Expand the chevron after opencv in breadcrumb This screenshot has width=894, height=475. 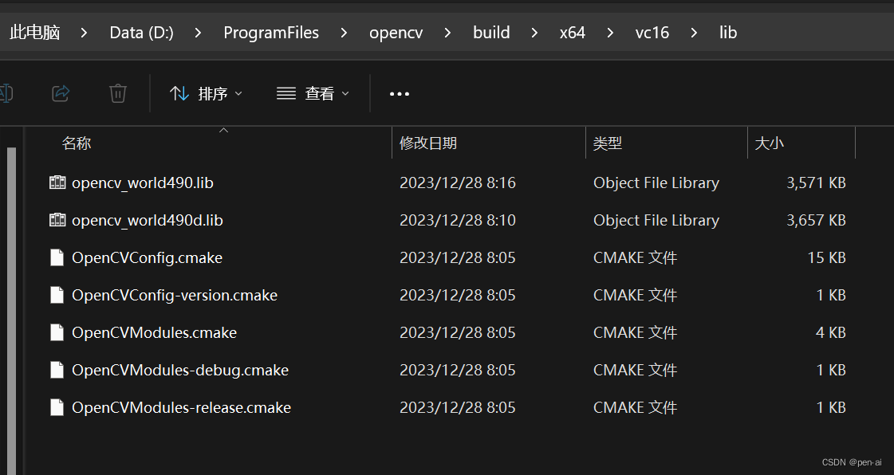click(x=447, y=33)
